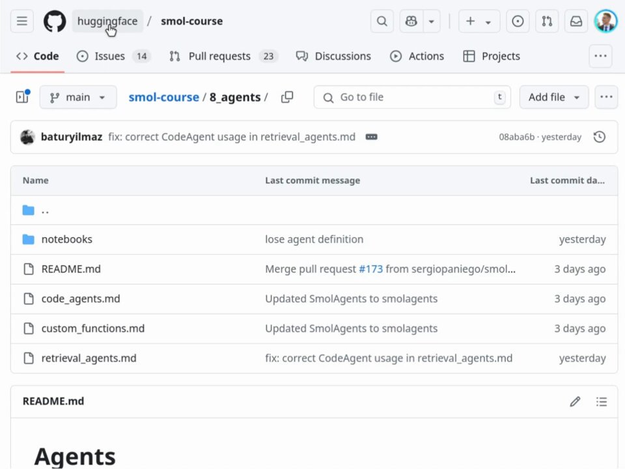Image resolution: width=625 pixels, height=469 pixels.
Task: Open the baturyilmaz author link
Action: coord(72,137)
